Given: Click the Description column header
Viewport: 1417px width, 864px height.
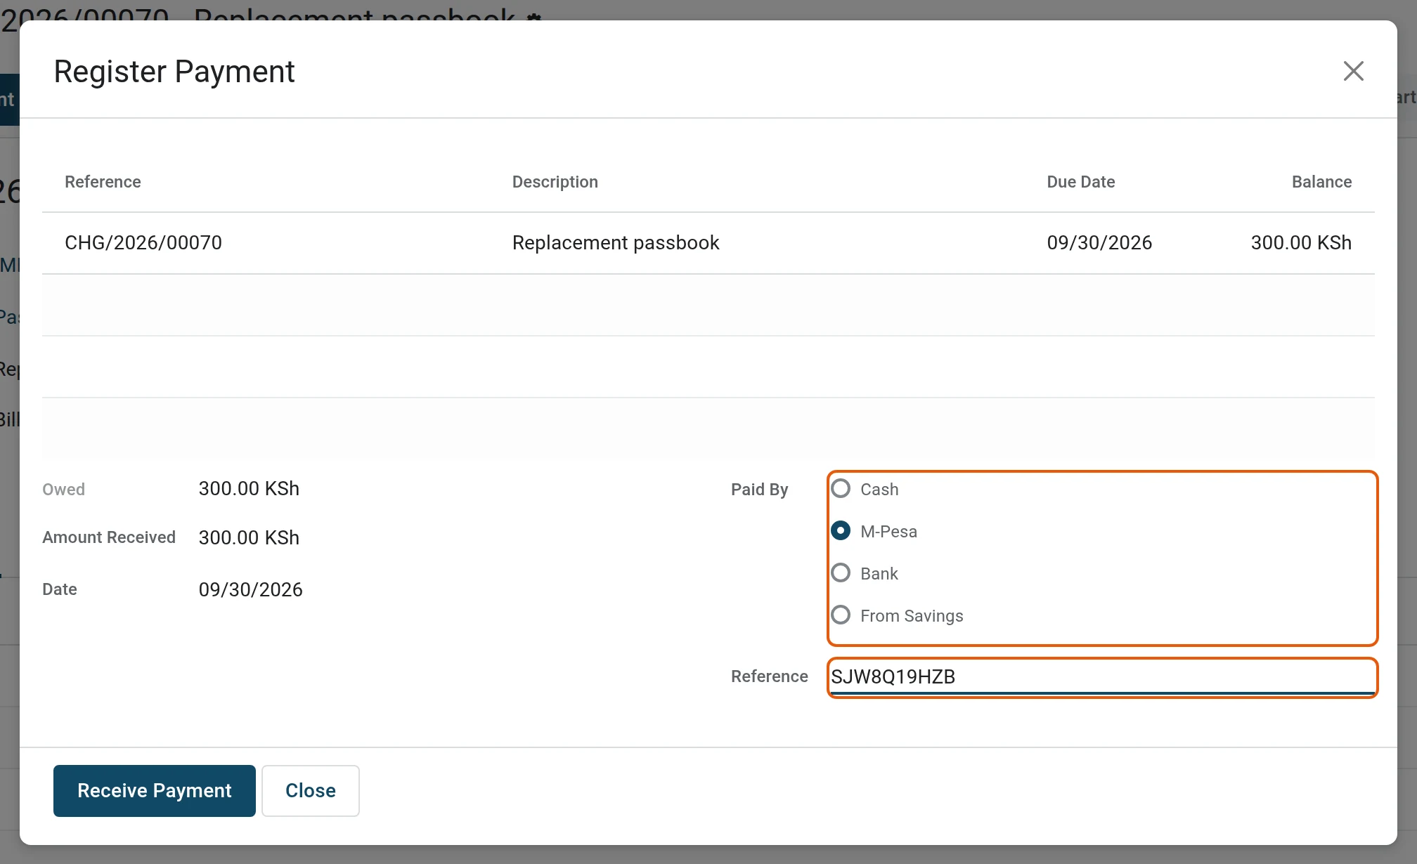Looking at the screenshot, I should pyautogui.click(x=555, y=182).
